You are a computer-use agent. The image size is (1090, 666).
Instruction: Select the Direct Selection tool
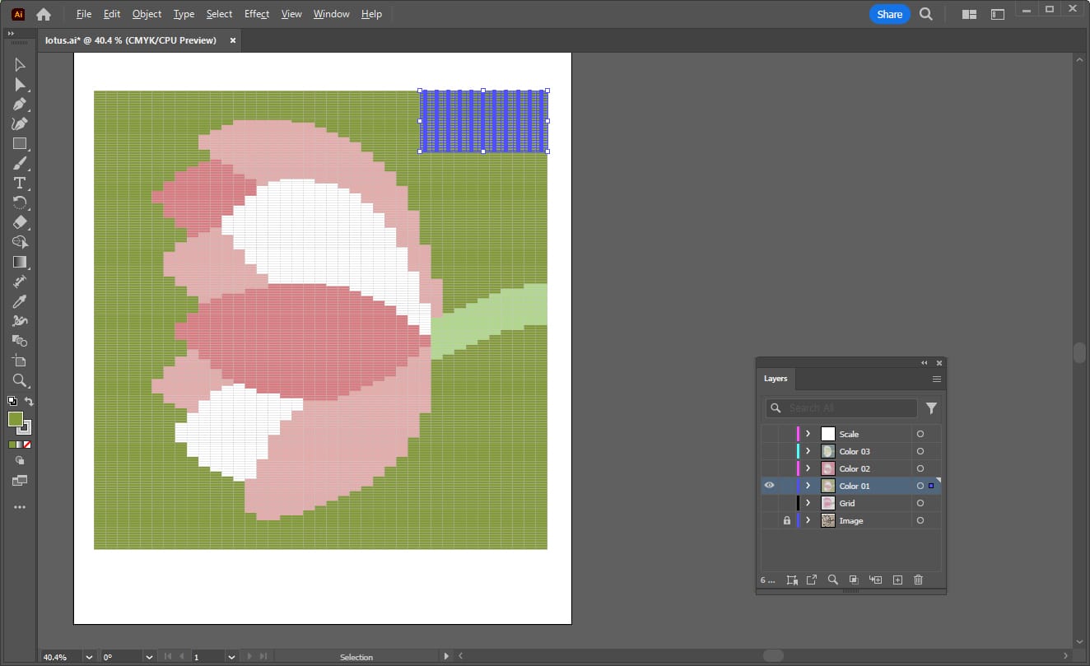(20, 85)
